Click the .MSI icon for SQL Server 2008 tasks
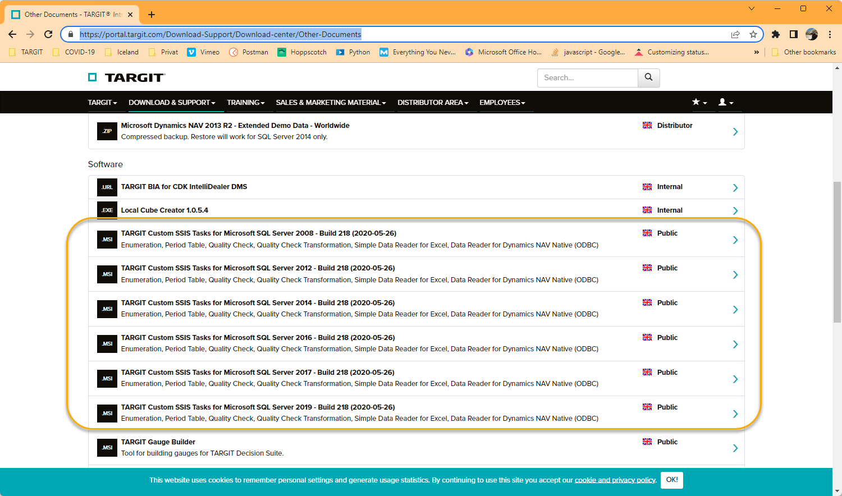Screen dimensions: 842x496 pos(107,240)
